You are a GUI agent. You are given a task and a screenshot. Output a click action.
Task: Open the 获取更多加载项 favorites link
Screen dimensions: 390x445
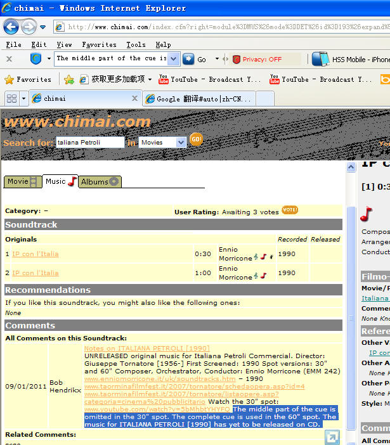pos(113,79)
